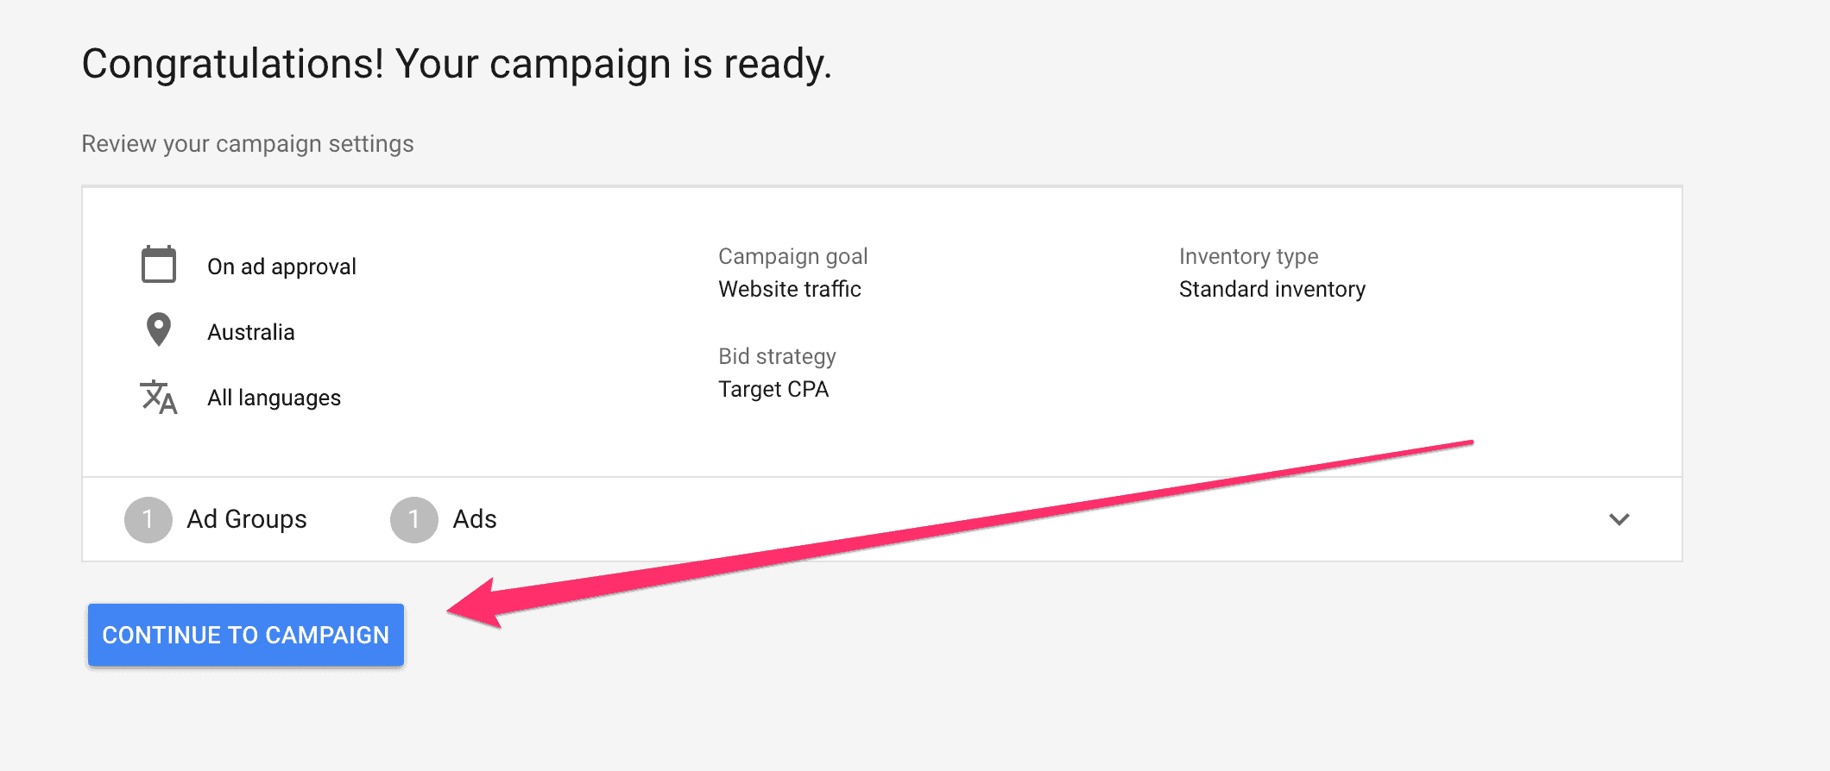Click the Ad Groups count badge
The image size is (1830, 771).
point(148,519)
